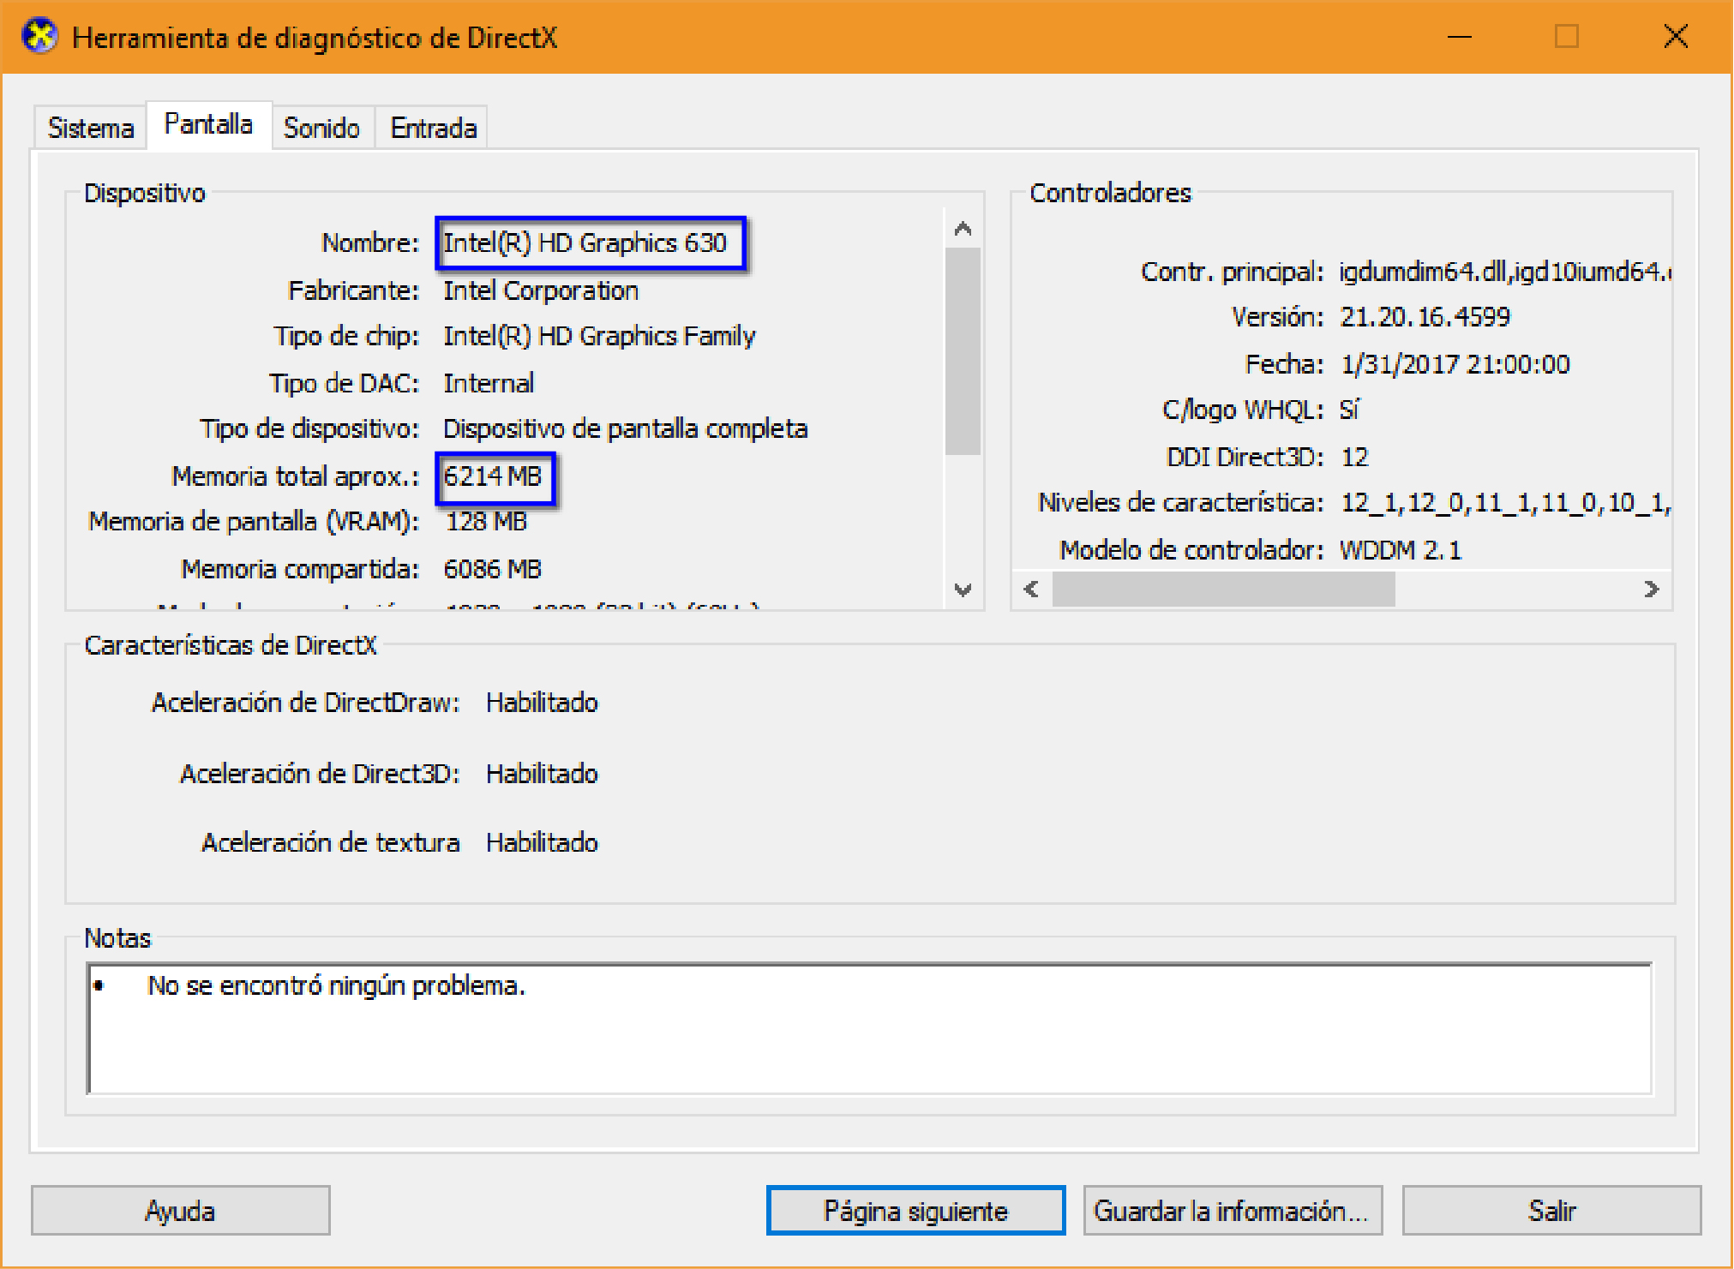Click the device panel scroll up arrow
The width and height of the screenshot is (1734, 1269).
click(963, 229)
